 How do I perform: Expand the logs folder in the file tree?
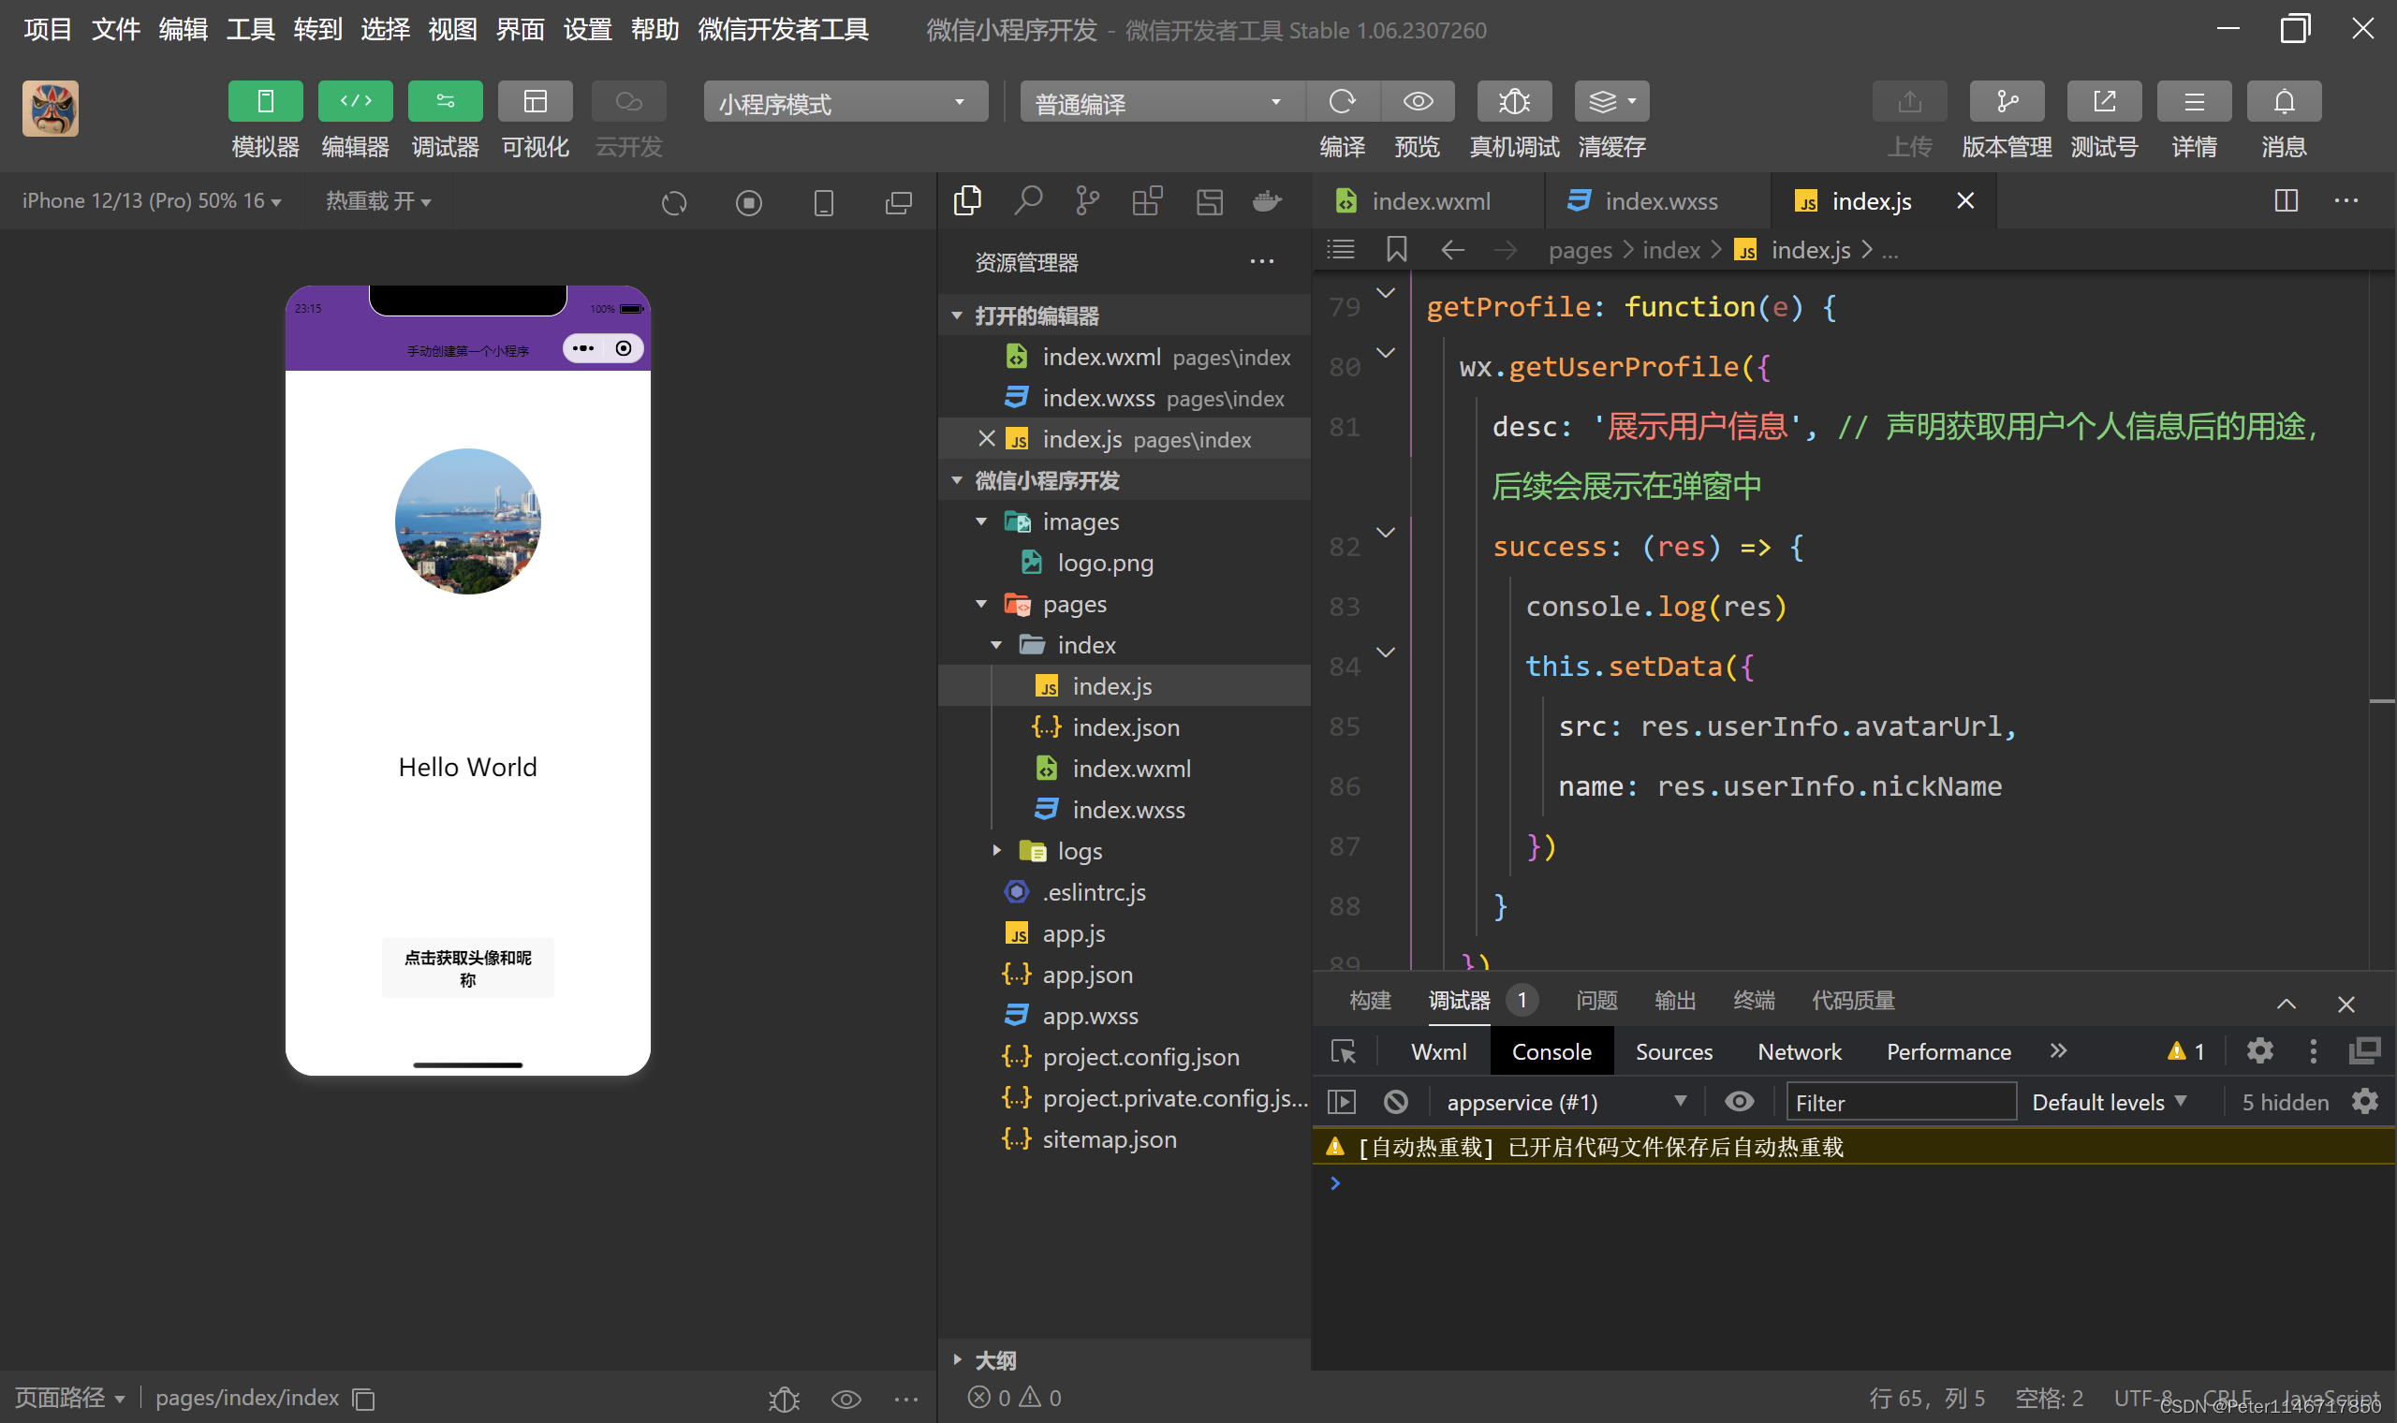coord(1080,851)
